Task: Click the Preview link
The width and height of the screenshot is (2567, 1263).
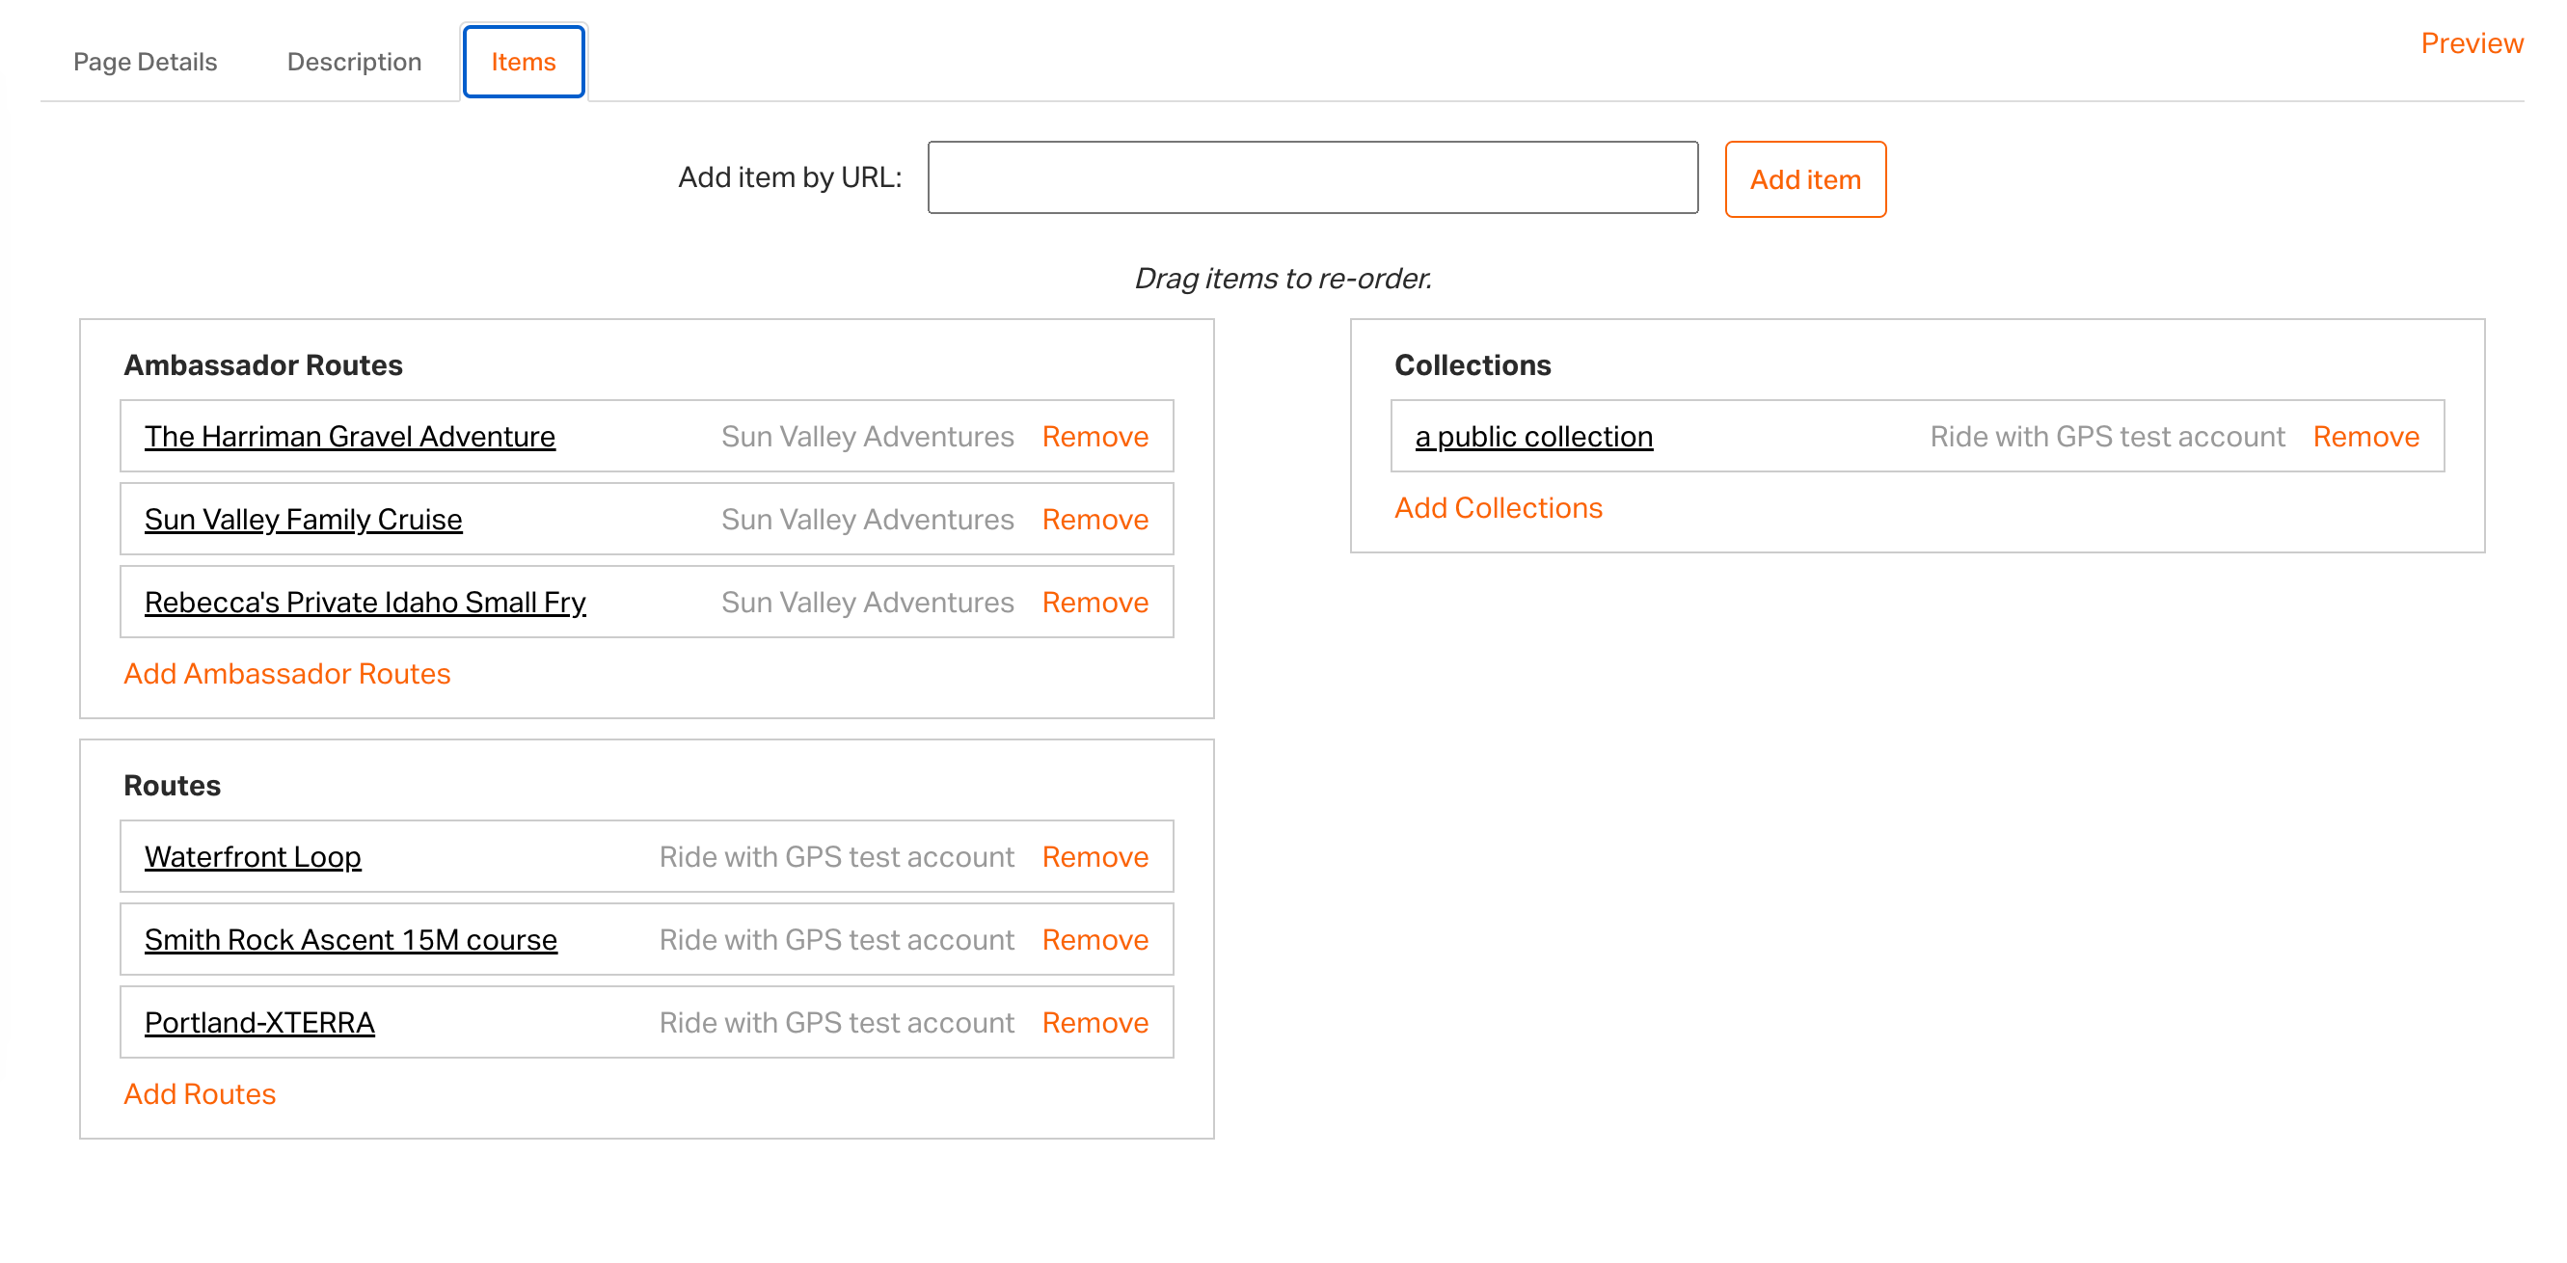Action: pos(2471,42)
